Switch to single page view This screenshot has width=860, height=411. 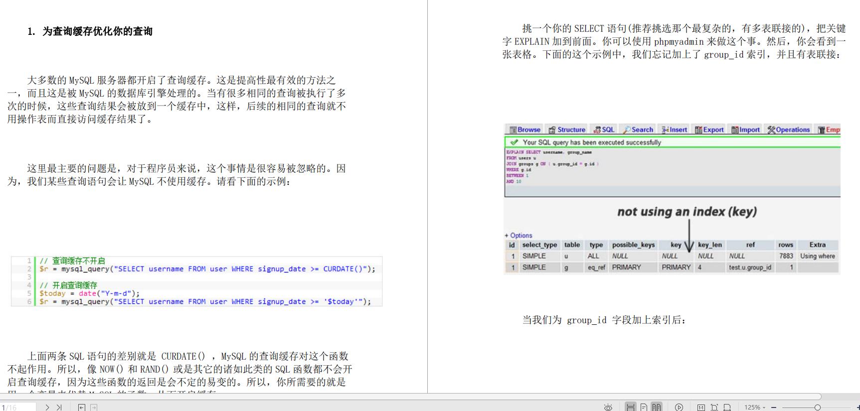644,407
